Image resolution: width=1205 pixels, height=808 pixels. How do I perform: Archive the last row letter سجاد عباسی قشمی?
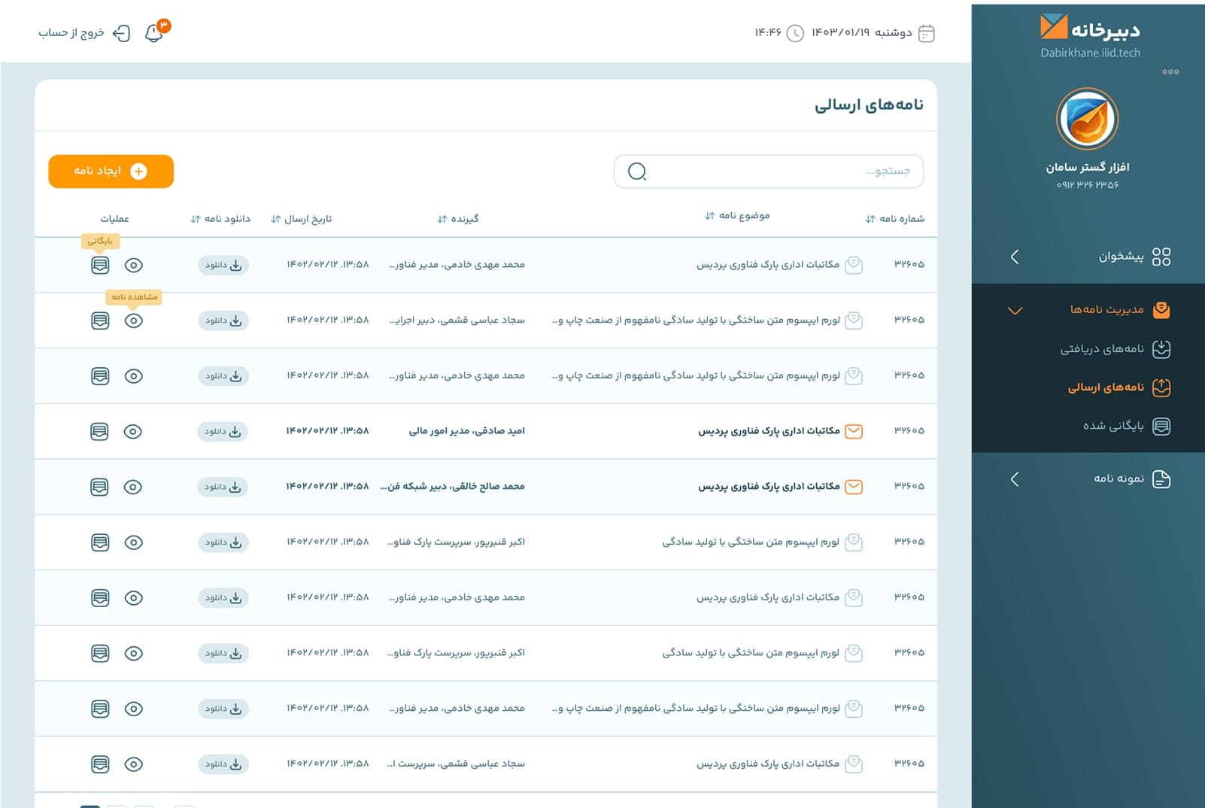click(x=100, y=764)
